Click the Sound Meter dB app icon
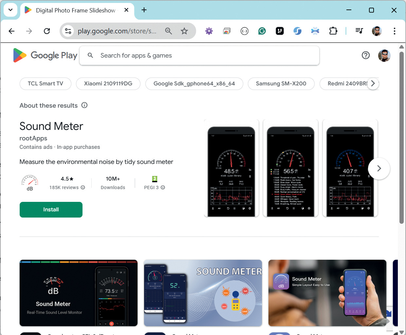Viewport: 406px width, 335px height. [x=30, y=183]
